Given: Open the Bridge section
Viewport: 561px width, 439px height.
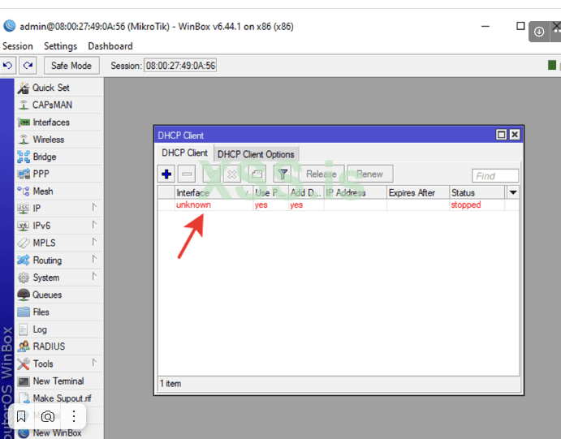Looking at the screenshot, I should [59, 157].
